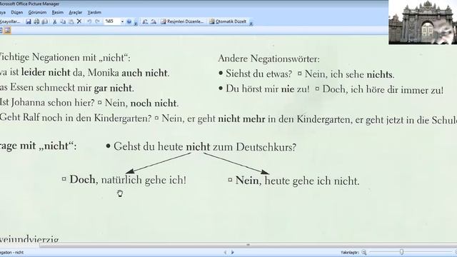
Task: Open the Görünüm menu
Action: pos(37,13)
